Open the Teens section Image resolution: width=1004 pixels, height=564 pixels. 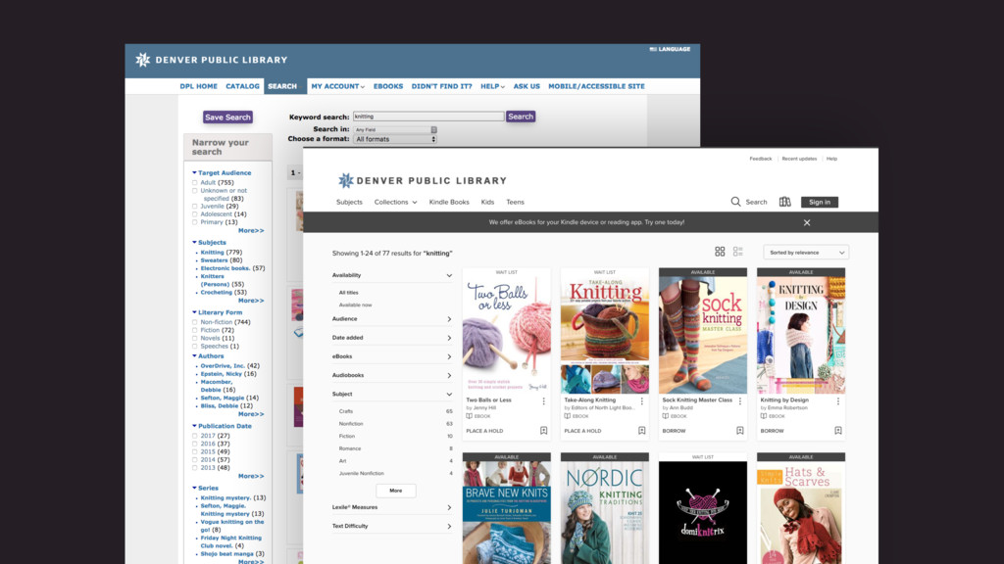[515, 202]
